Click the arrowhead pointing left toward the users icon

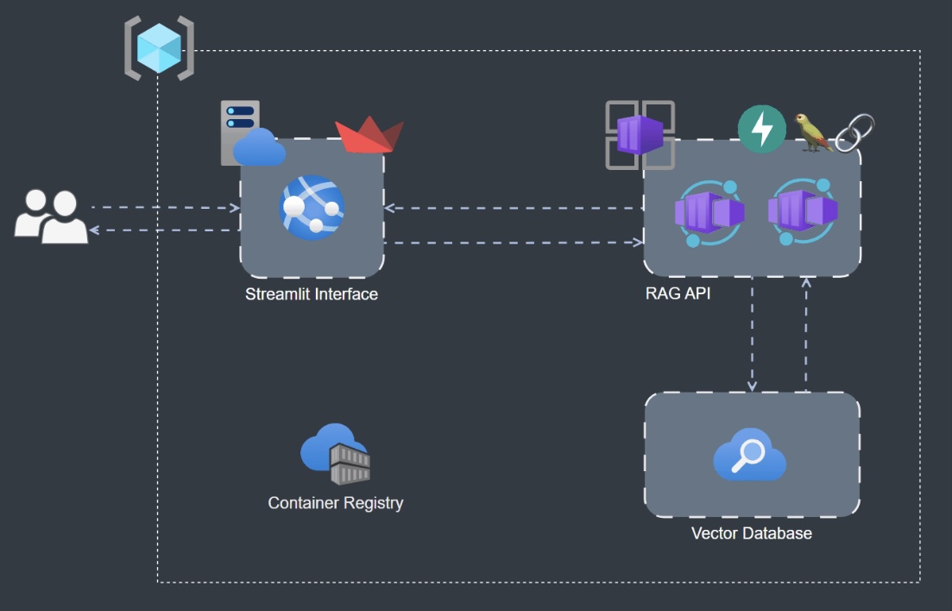95,230
